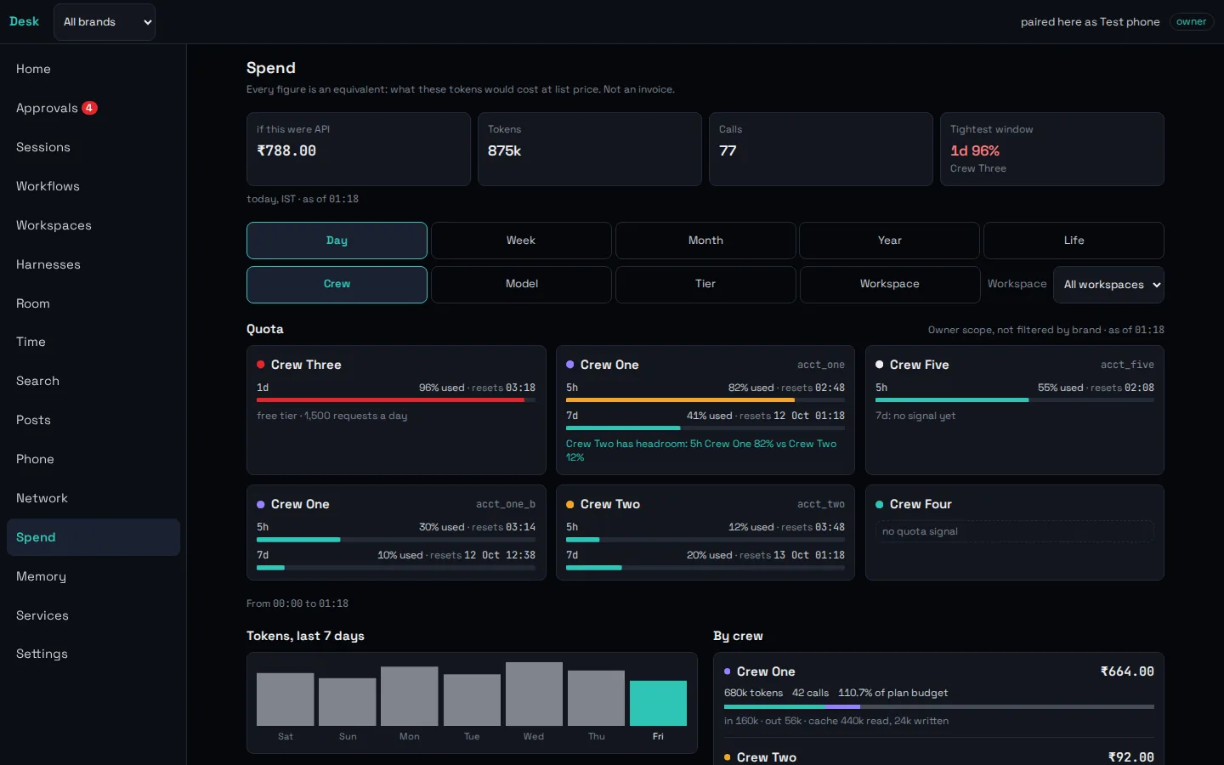Open Search in the sidebar
The height and width of the screenshot is (765, 1224).
coord(93,381)
